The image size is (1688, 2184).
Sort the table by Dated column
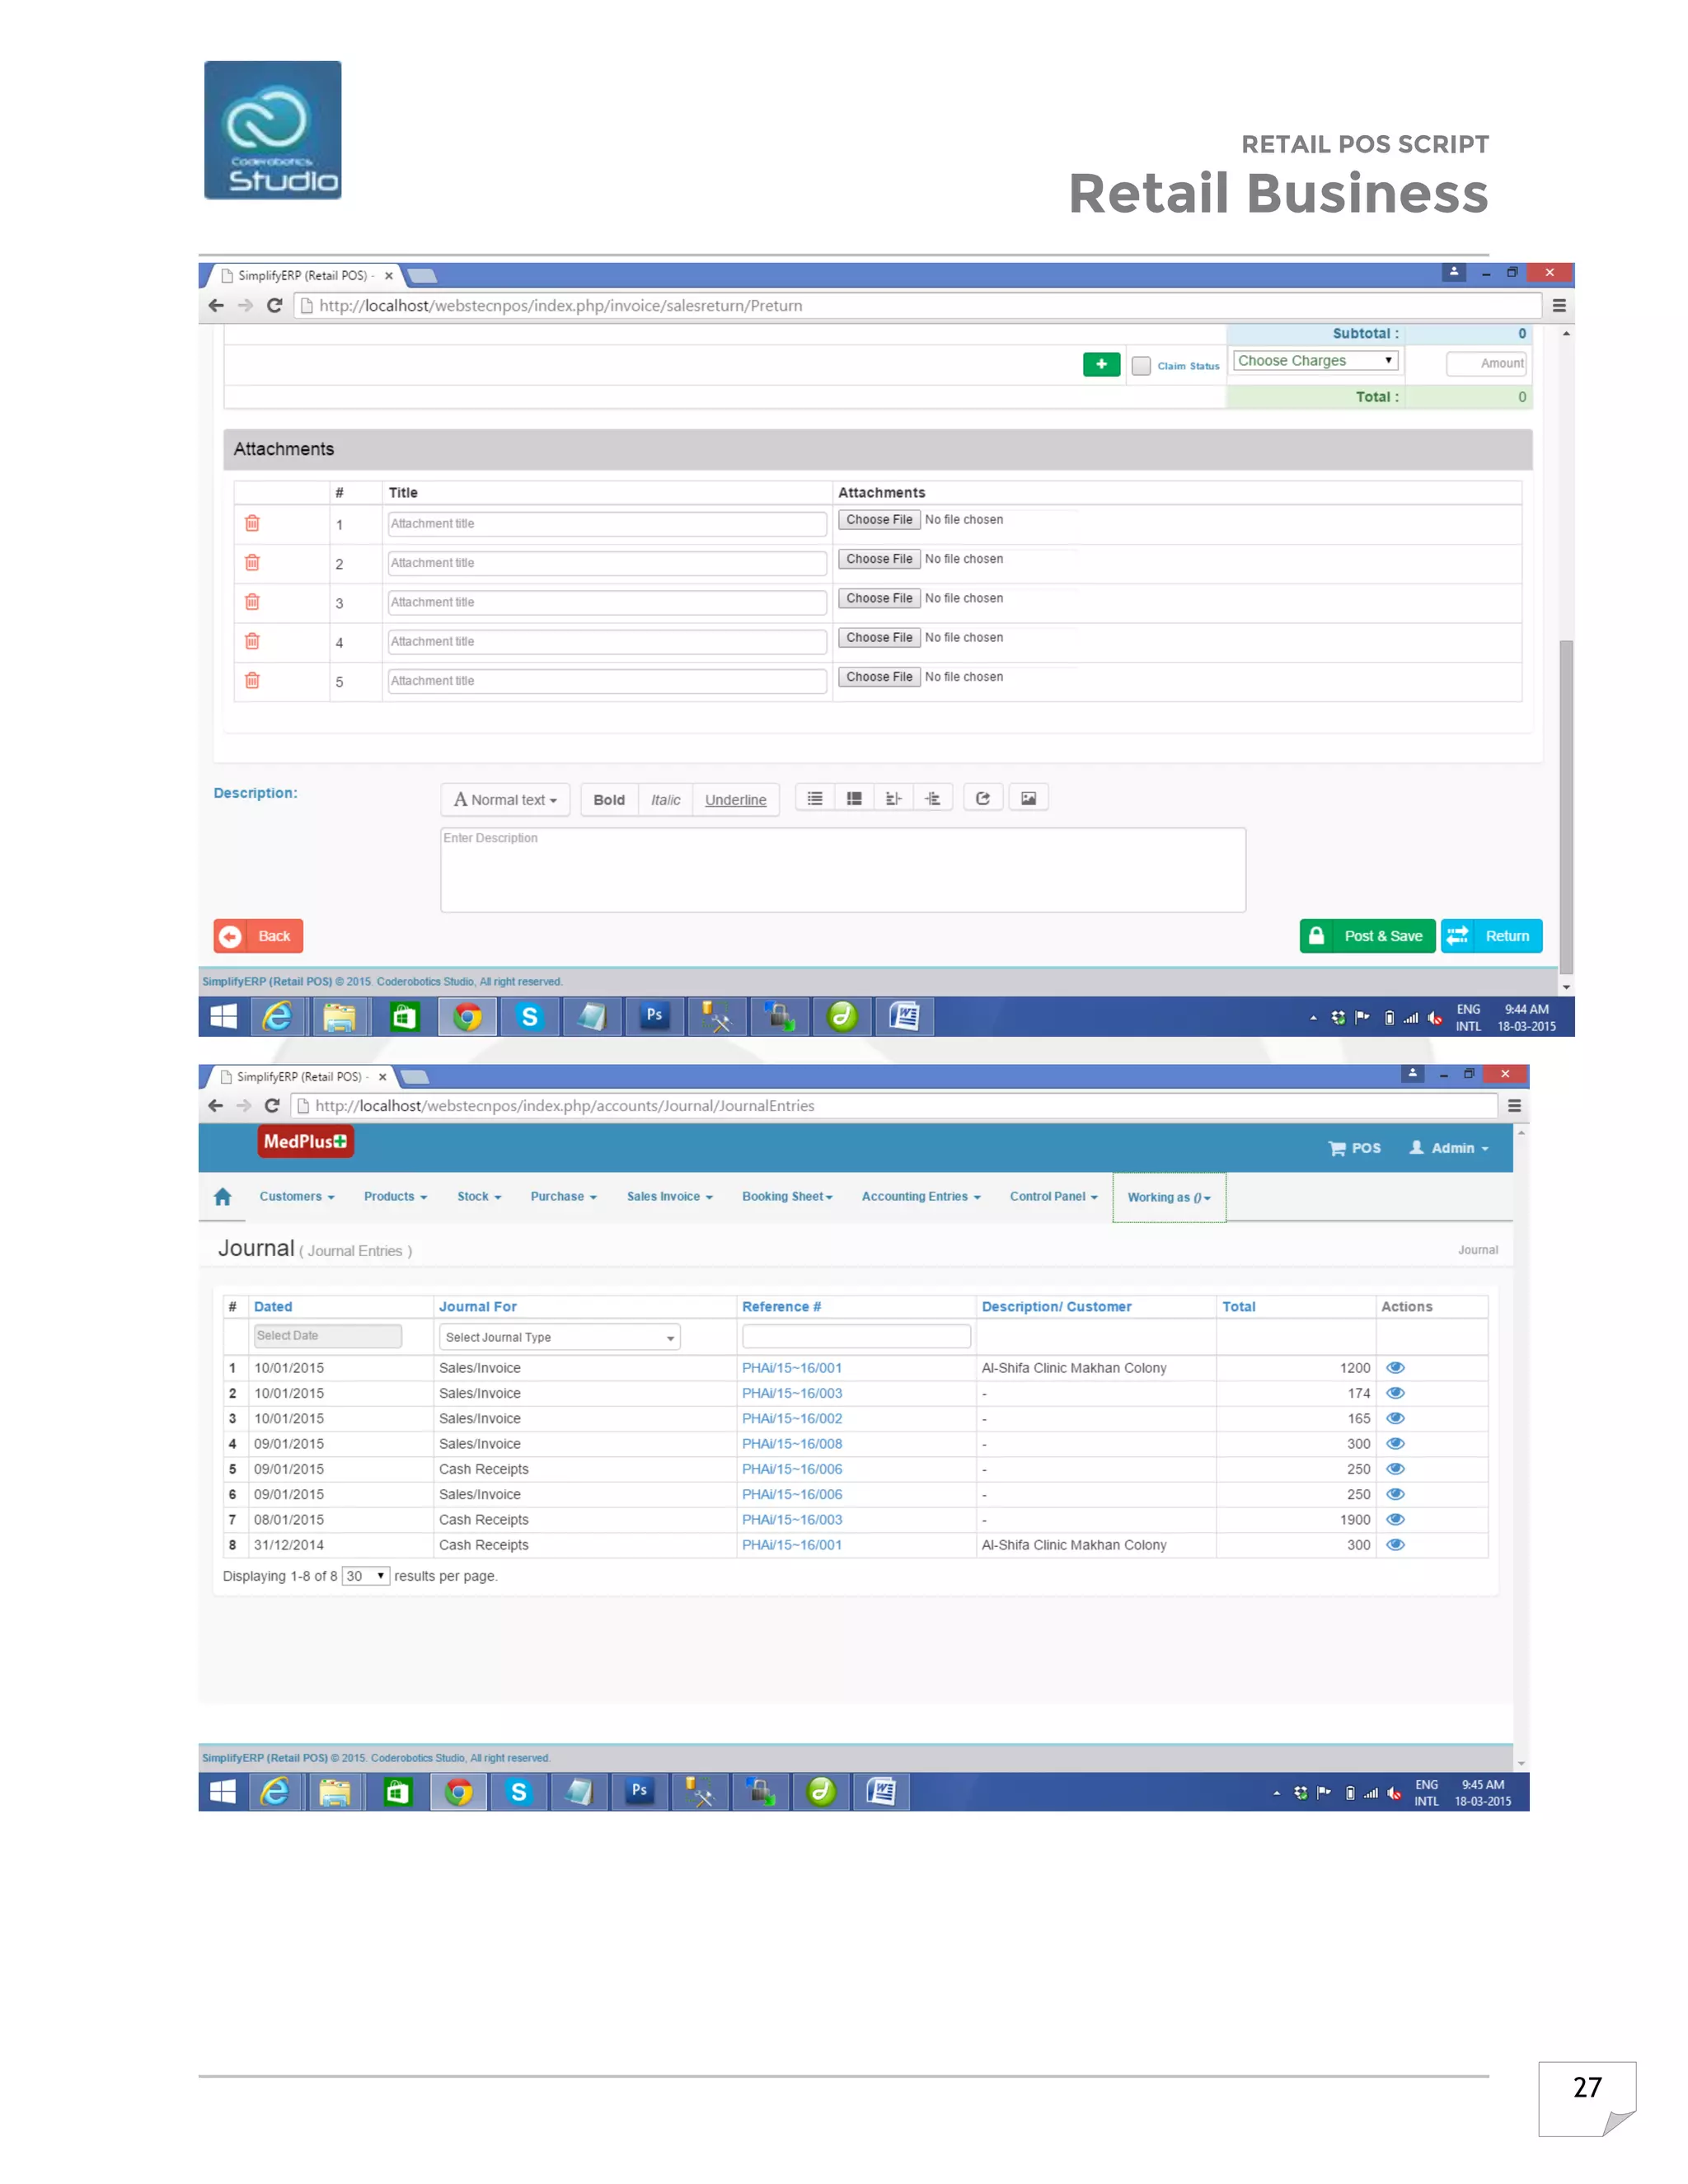[273, 1306]
